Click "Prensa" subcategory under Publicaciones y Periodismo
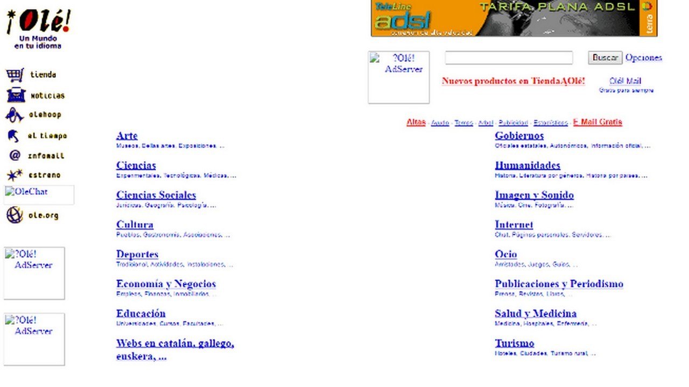Viewport: 689px width, 387px height. point(505,293)
